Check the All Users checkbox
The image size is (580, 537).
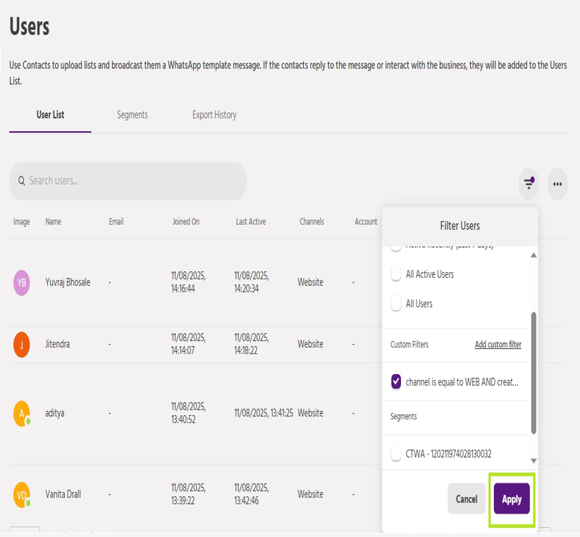pos(396,304)
